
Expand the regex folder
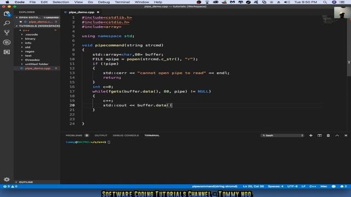[x=30, y=51]
